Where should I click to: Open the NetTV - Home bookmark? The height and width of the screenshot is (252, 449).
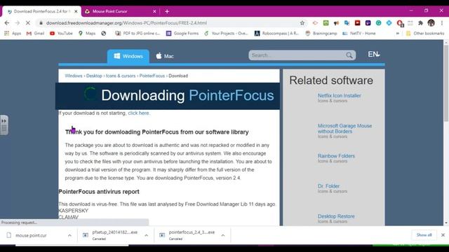coord(359,34)
